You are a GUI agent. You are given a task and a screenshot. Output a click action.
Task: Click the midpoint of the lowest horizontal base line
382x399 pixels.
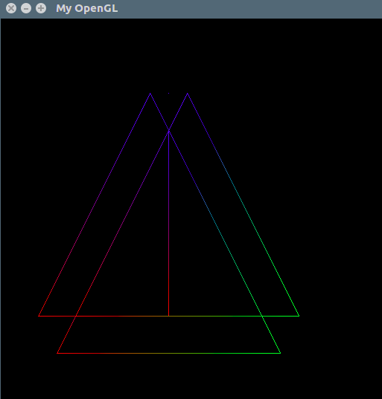click(169, 353)
